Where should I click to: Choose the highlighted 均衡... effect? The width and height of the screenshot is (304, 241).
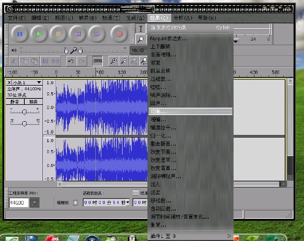coord(191,112)
